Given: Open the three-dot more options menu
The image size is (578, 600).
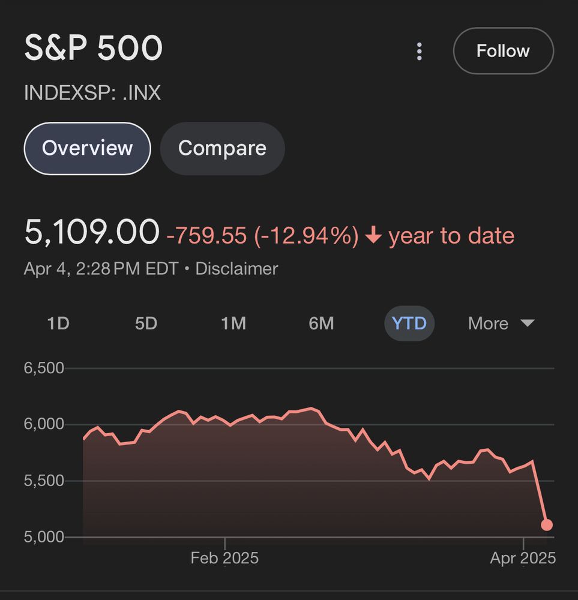Looking at the screenshot, I should click(420, 52).
